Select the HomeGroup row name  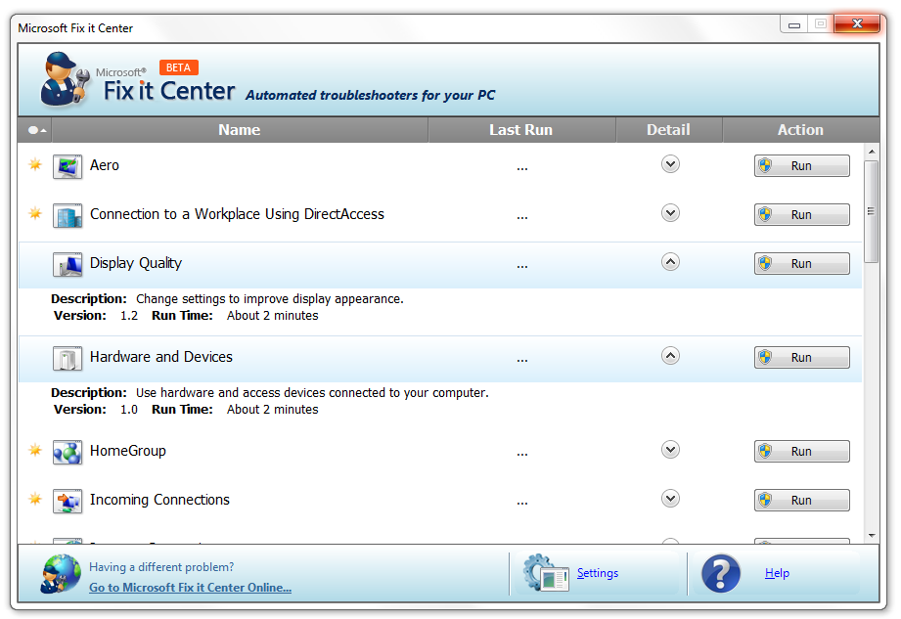coord(127,451)
